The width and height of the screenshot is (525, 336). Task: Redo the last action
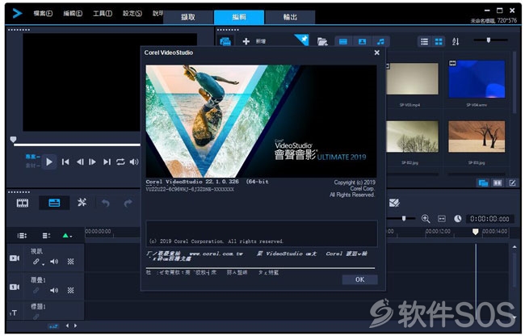click(x=128, y=203)
